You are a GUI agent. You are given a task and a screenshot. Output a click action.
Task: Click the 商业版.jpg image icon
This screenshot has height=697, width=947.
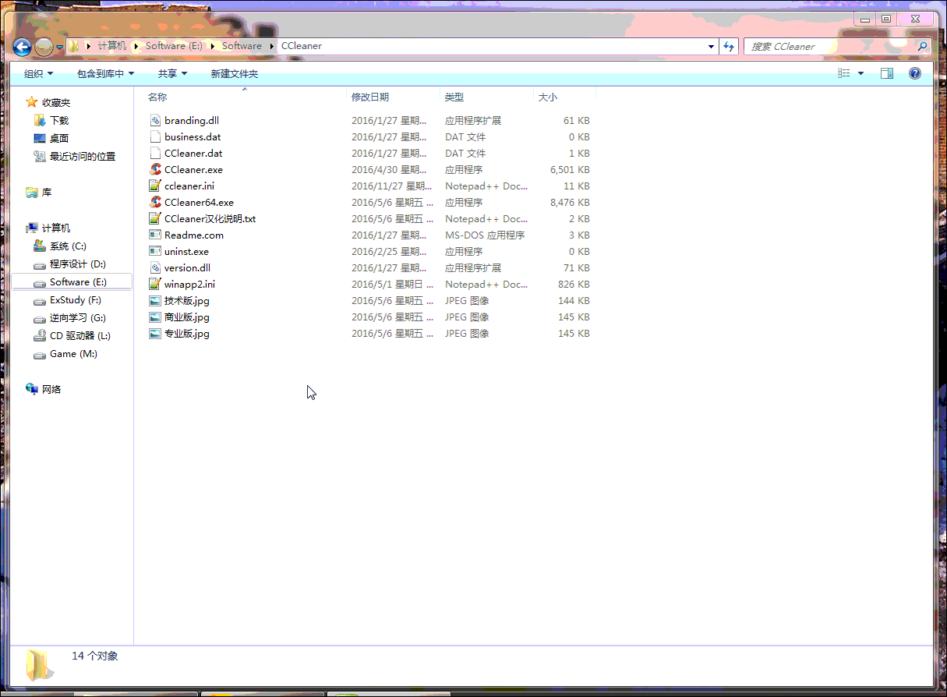pyautogui.click(x=155, y=317)
